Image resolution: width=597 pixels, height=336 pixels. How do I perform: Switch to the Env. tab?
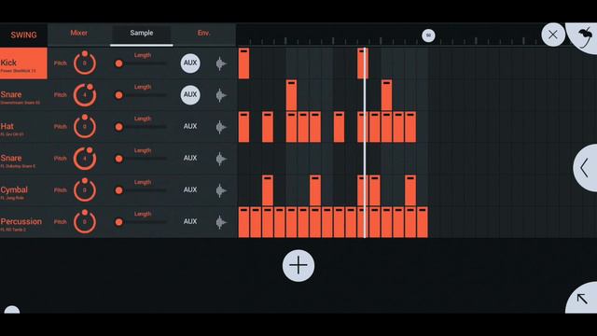[204, 34]
